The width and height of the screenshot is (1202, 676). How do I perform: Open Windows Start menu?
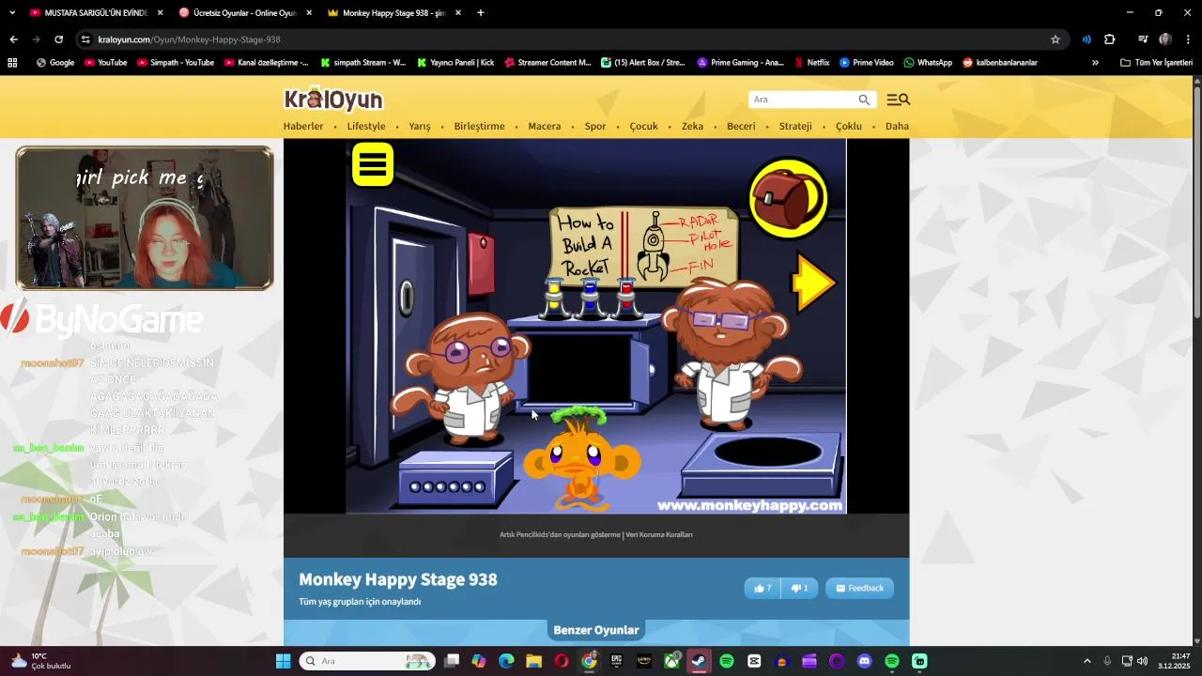coord(283,661)
